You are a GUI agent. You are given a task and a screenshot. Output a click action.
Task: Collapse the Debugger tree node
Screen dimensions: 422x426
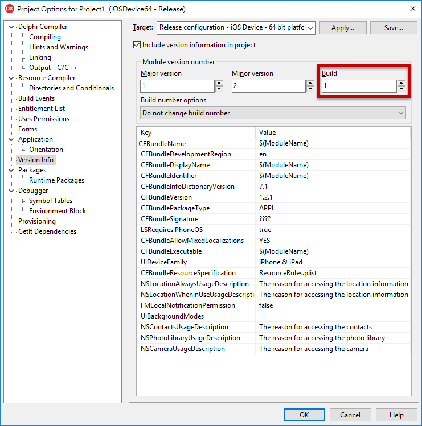[11, 191]
